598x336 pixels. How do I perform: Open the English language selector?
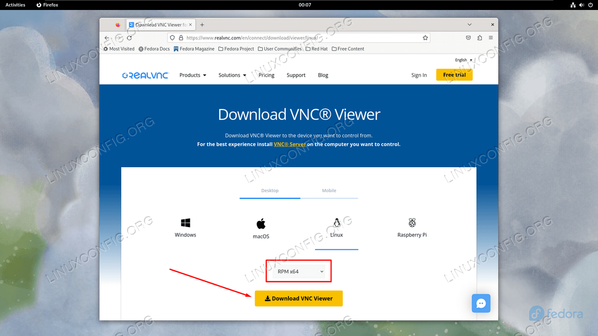[x=463, y=60]
